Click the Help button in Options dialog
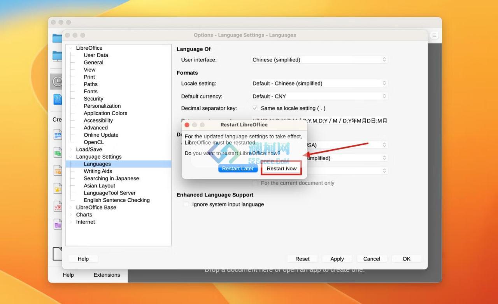 (83, 259)
